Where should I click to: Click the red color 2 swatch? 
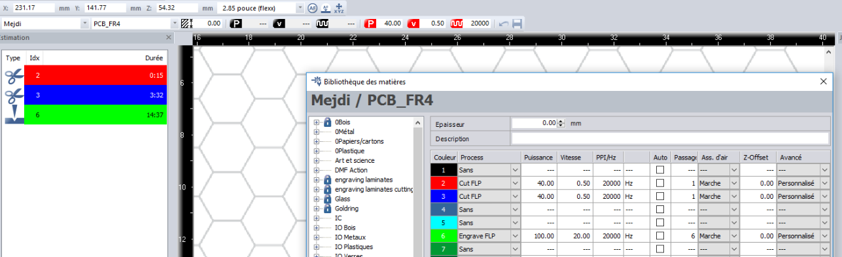point(444,183)
